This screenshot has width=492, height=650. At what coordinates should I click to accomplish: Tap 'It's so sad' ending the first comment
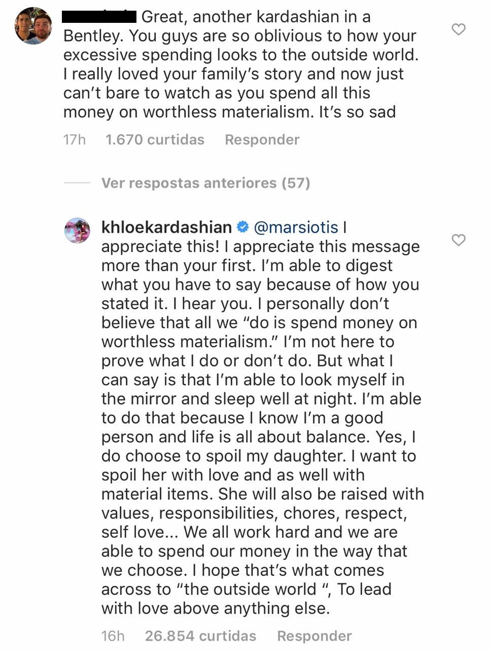click(x=357, y=112)
